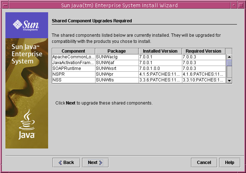Viewport: 246px width, 173px height.
Task: Click the SUNWaclg package cell
Action: pyautogui.click(x=117, y=57)
